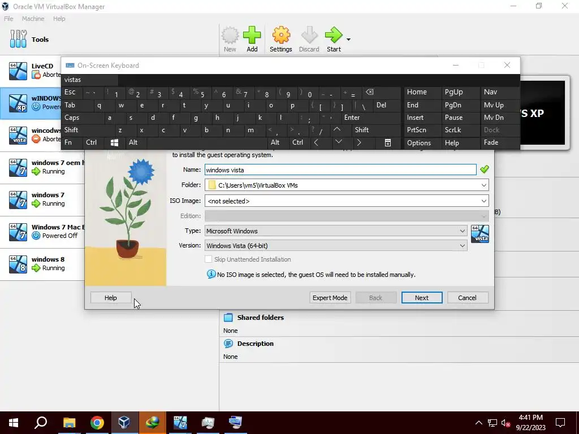
Task: Open the Machine menu
Action: click(33, 19)
